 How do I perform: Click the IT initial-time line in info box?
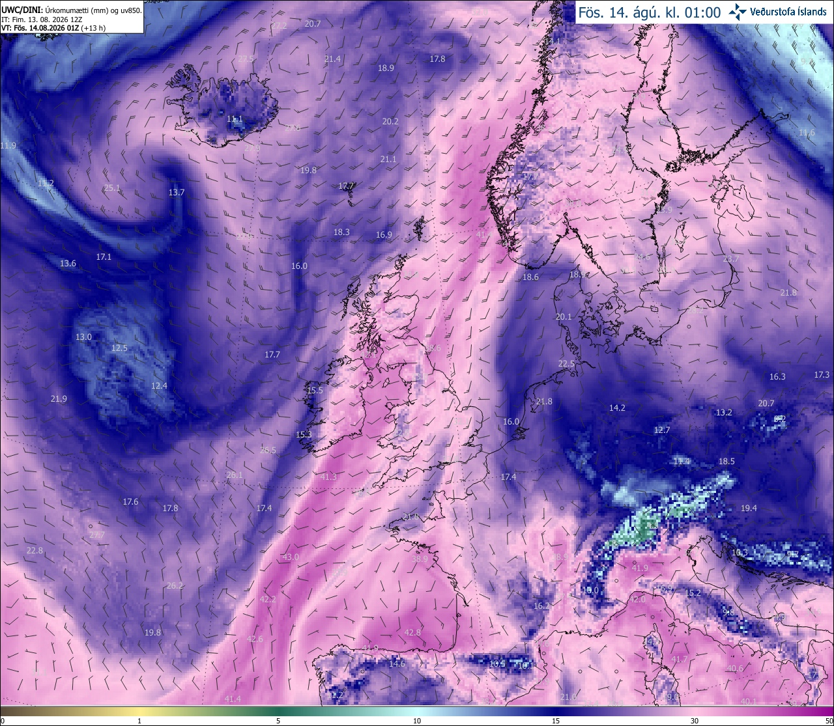click(x=42, y=20)
